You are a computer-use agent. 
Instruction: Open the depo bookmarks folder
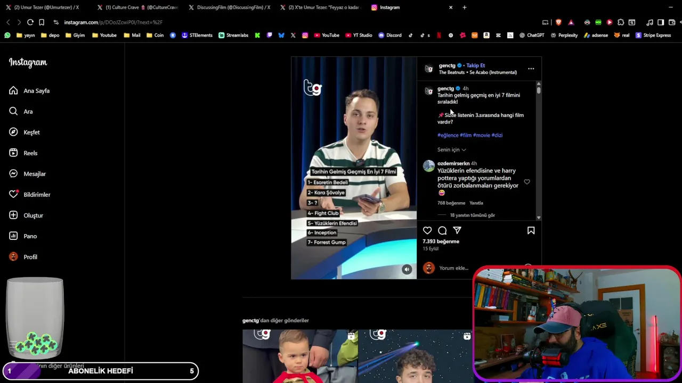[50, 35]
